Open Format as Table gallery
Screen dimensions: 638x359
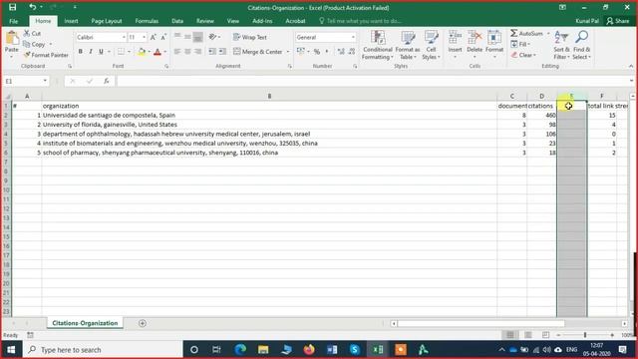[408, 45]
